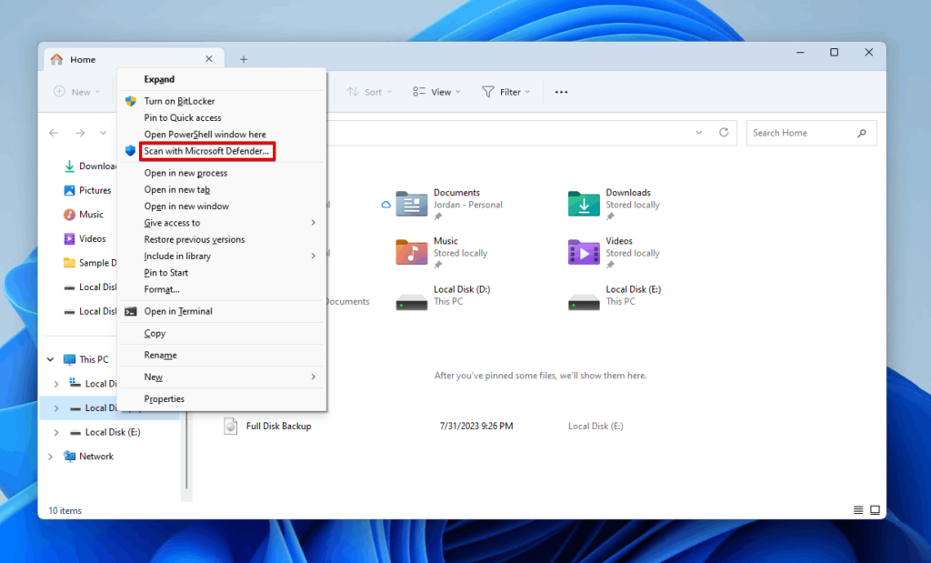
Task: Choose Properties from the context menu
Action: [x=165, y=398]
